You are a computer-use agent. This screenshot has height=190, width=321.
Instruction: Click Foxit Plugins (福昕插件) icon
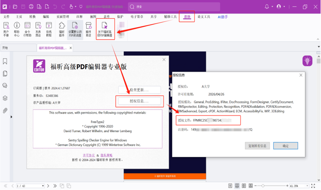[x=62, y=29]
